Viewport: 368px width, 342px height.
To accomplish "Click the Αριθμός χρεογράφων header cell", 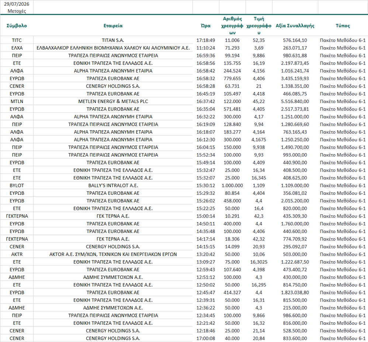I will click(232, 25).
